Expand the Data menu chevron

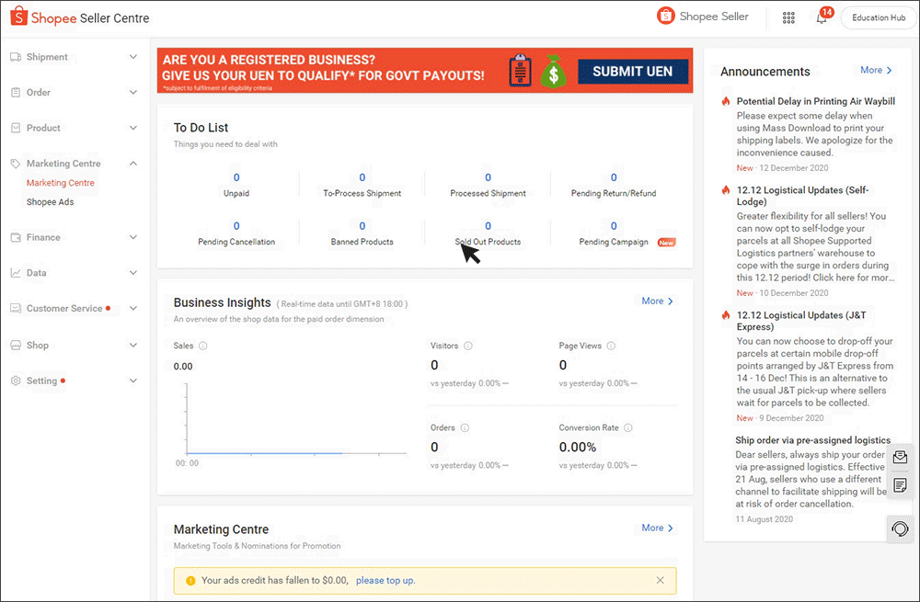coord(133,273)
